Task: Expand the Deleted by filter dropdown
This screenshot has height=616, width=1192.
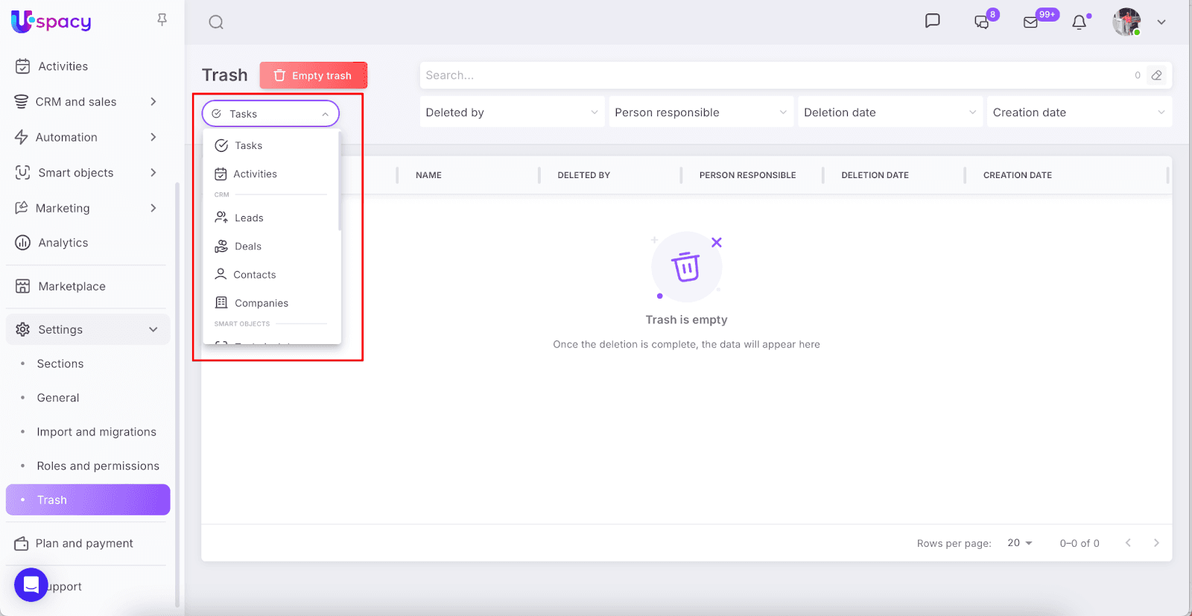Action: pos(511,112)
